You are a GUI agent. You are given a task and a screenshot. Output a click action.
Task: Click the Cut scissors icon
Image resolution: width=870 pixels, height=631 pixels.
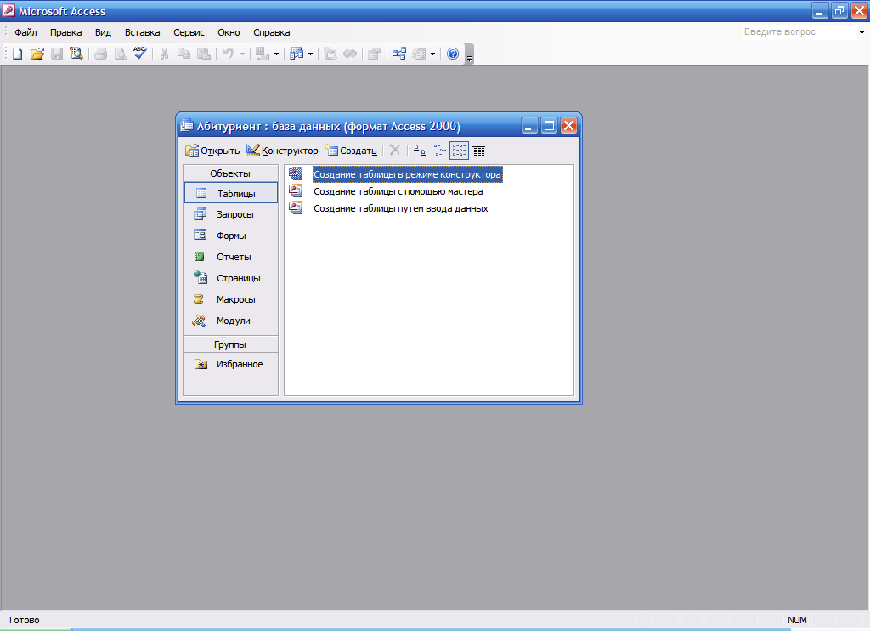[164, 54]
